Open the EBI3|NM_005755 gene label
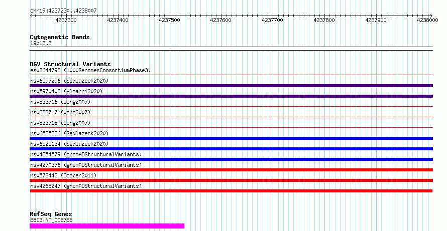 pos(51,220)
